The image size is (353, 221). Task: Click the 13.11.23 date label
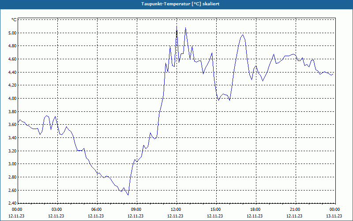tap(334, 216)
